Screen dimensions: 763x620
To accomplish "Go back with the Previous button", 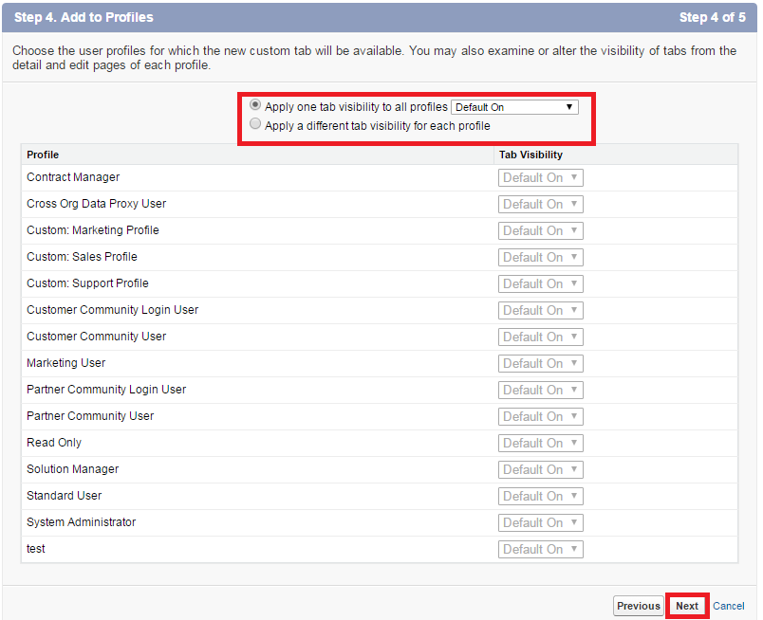I will click(638, 606).
